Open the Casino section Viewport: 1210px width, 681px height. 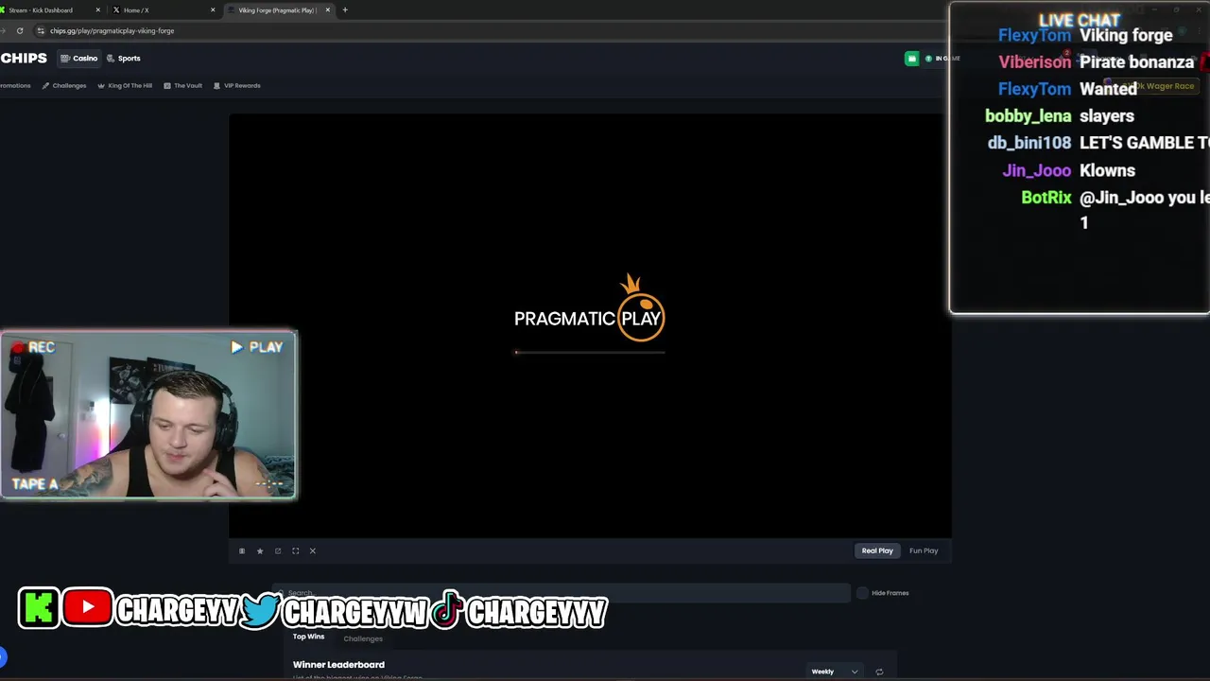(79, 58)
